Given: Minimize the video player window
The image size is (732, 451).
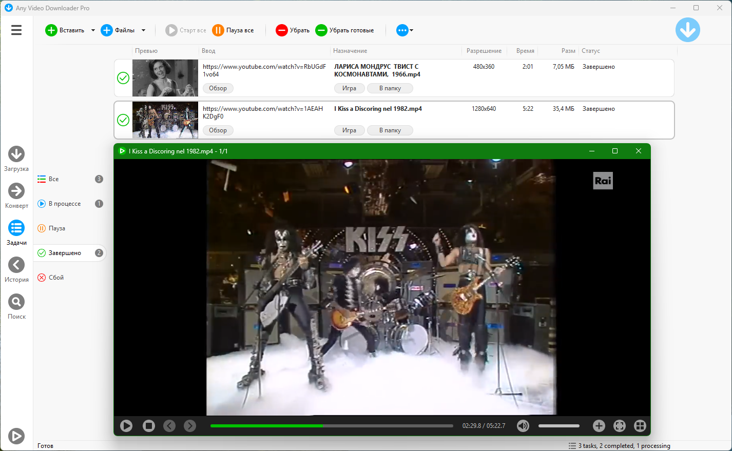Looking at the screenshot, I should coord(592,151).
